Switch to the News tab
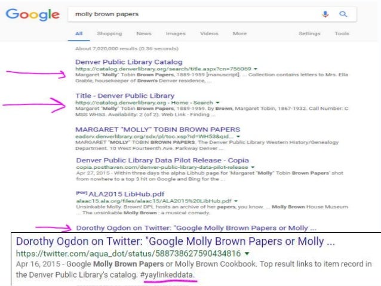This screenshot has width=381, height=286. pos(143,33)
